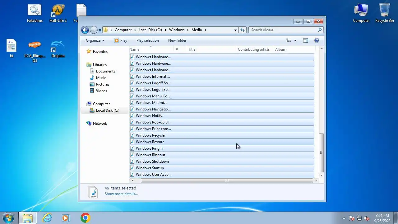Open the Recycle Bin on the desktop
Image resolution: width=398 pixels, height=224 pixels.
385,13
